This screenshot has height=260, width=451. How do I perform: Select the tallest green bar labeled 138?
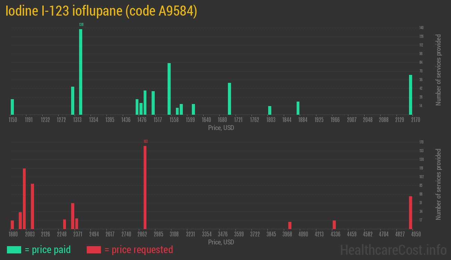tap(81, 72)
